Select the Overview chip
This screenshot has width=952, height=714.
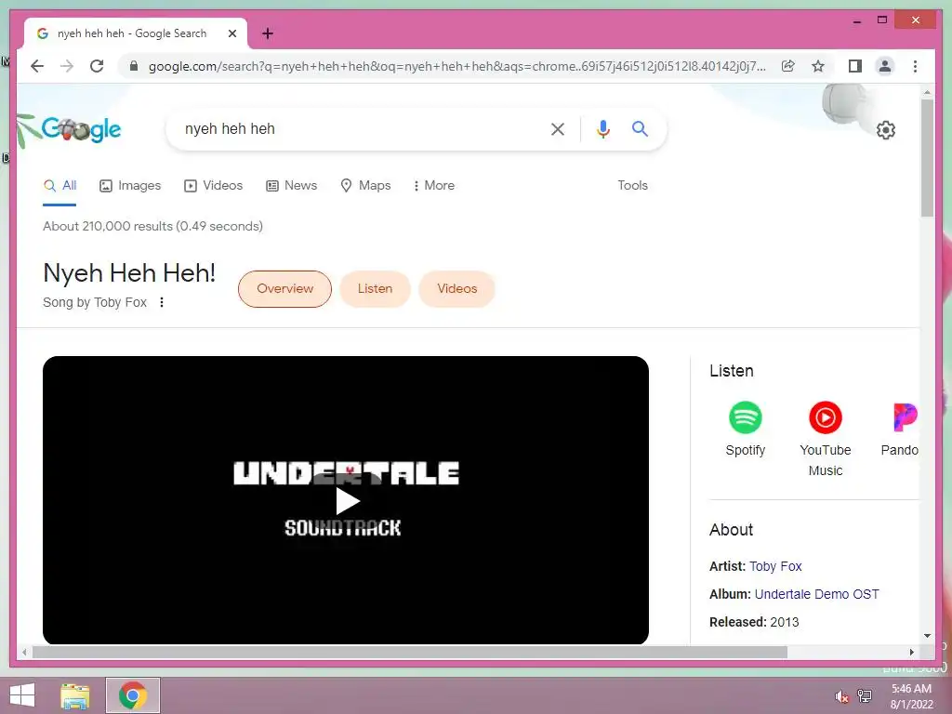click(284, 289)
